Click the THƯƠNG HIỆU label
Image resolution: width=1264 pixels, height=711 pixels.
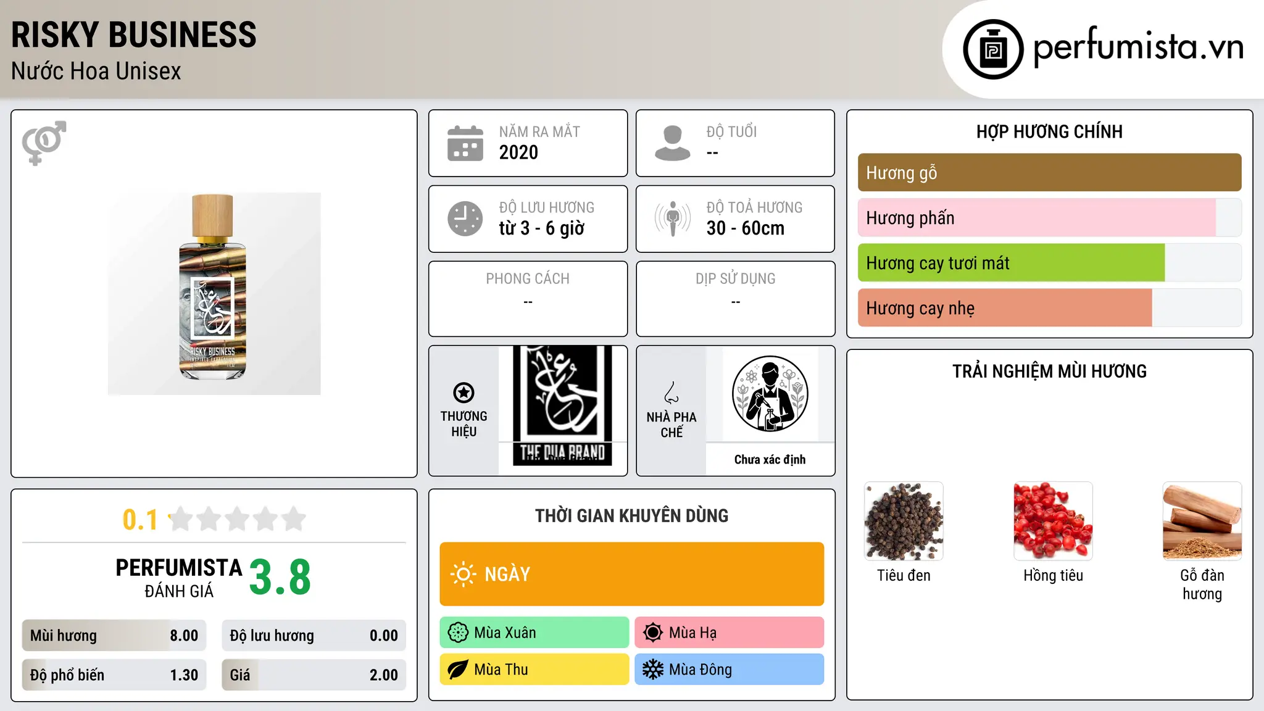coord(464,424)
